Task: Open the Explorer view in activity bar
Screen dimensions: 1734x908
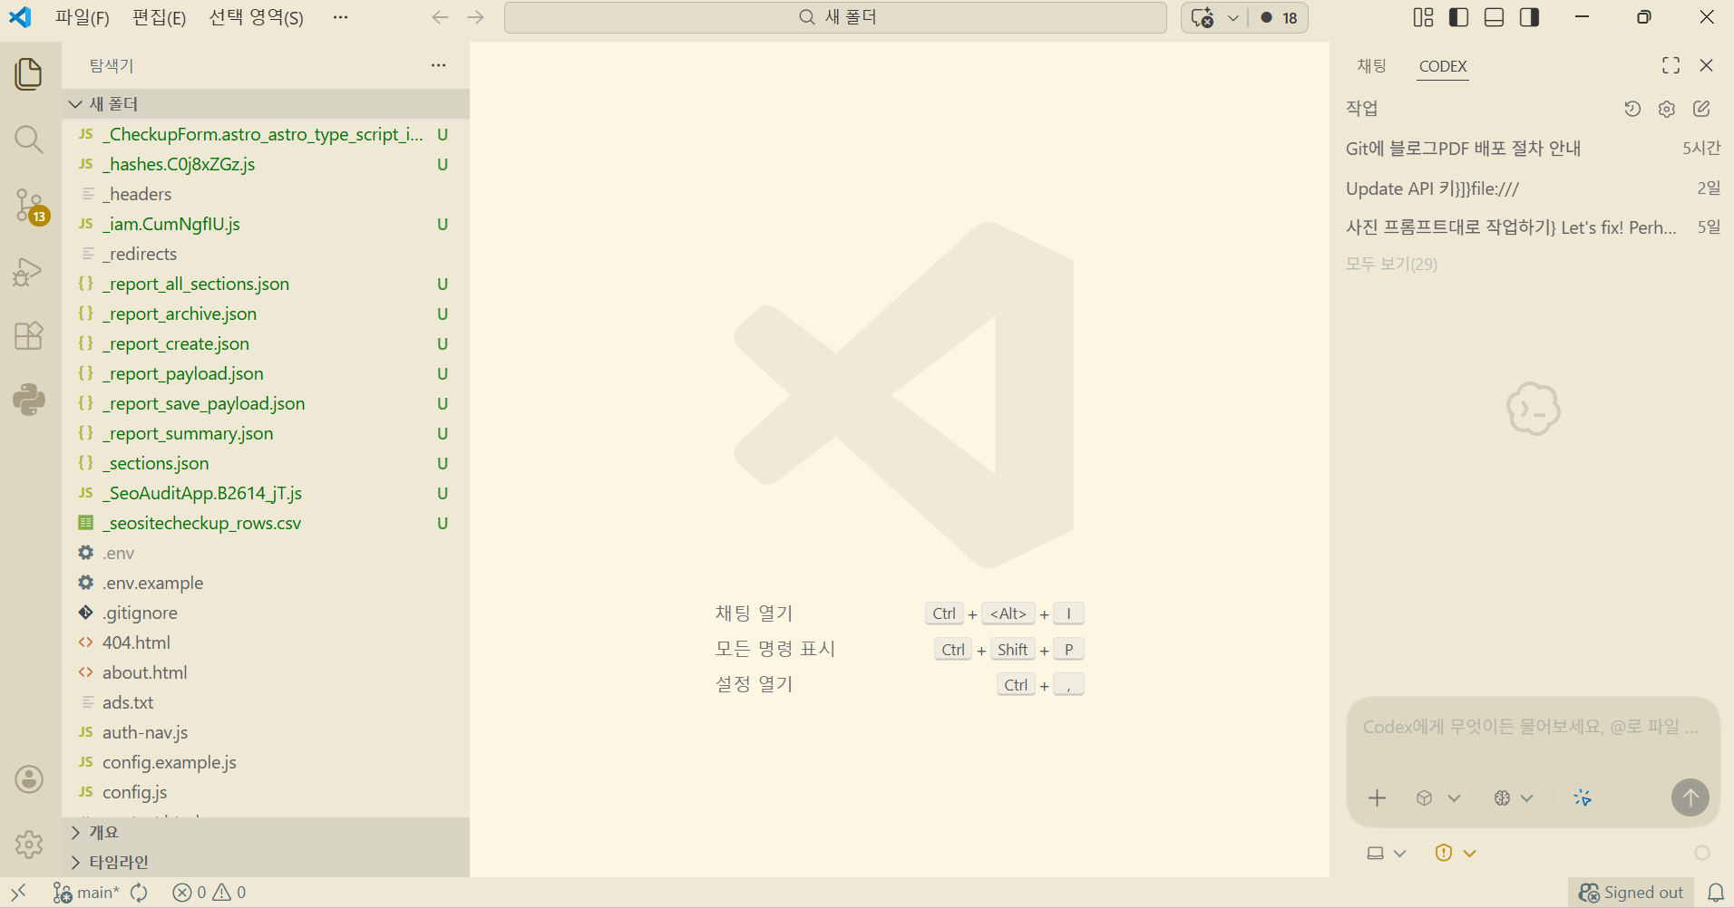Action: [29, 74]
